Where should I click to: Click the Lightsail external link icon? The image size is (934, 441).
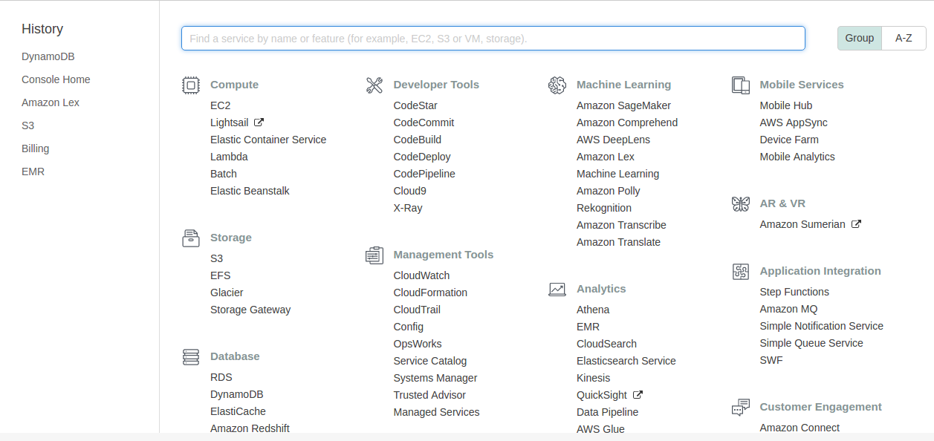259,122
